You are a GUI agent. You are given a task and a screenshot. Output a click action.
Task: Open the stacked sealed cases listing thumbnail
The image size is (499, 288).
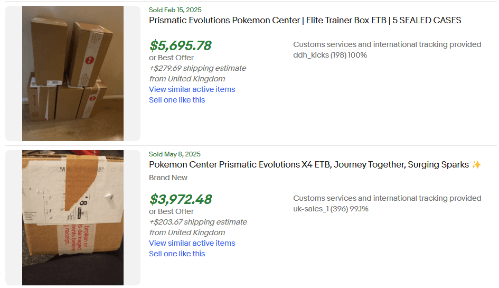pyautogui.click(x=73, y=73)
